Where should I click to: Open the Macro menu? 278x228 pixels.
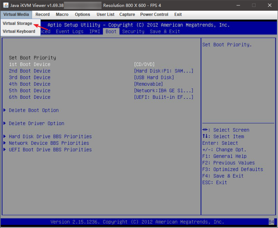(x=62, y=14)
